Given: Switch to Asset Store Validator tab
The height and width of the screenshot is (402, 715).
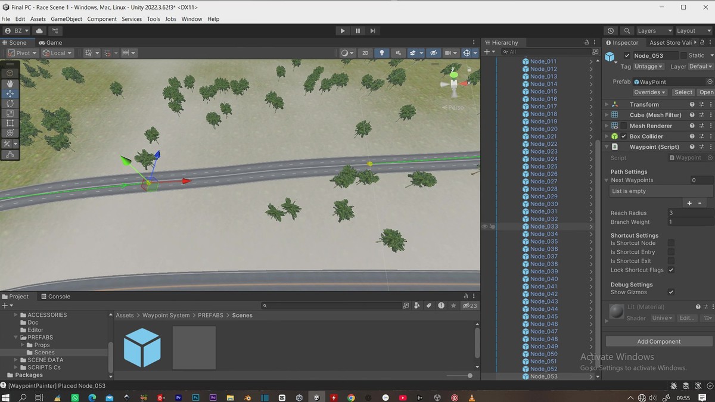Looking at the screenshot, I should [670, 43].
